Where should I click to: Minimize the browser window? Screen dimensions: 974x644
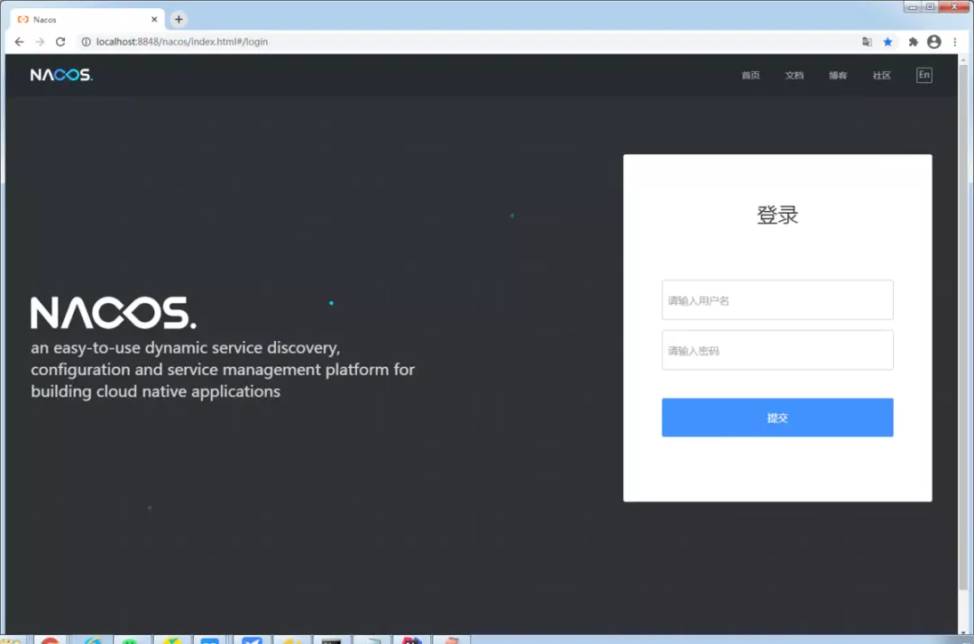coord(913,7)
